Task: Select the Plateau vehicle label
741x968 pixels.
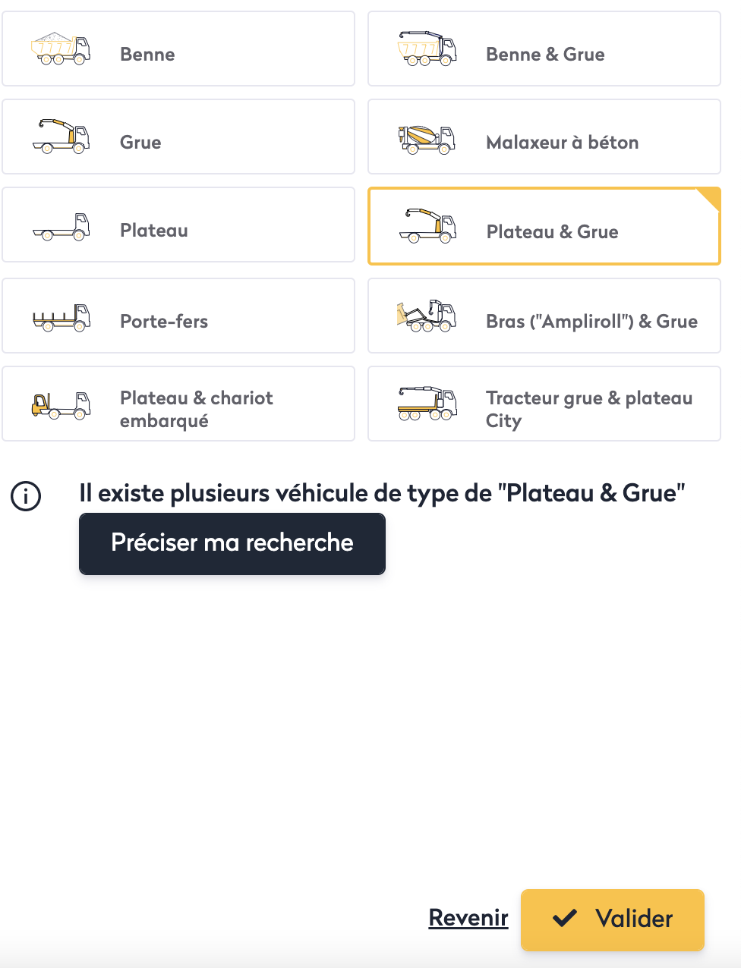Action: pyautogui.click(x=154, y=231)
